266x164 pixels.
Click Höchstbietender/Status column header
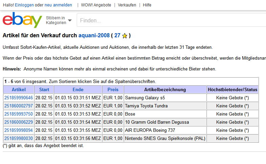[233, 89]
